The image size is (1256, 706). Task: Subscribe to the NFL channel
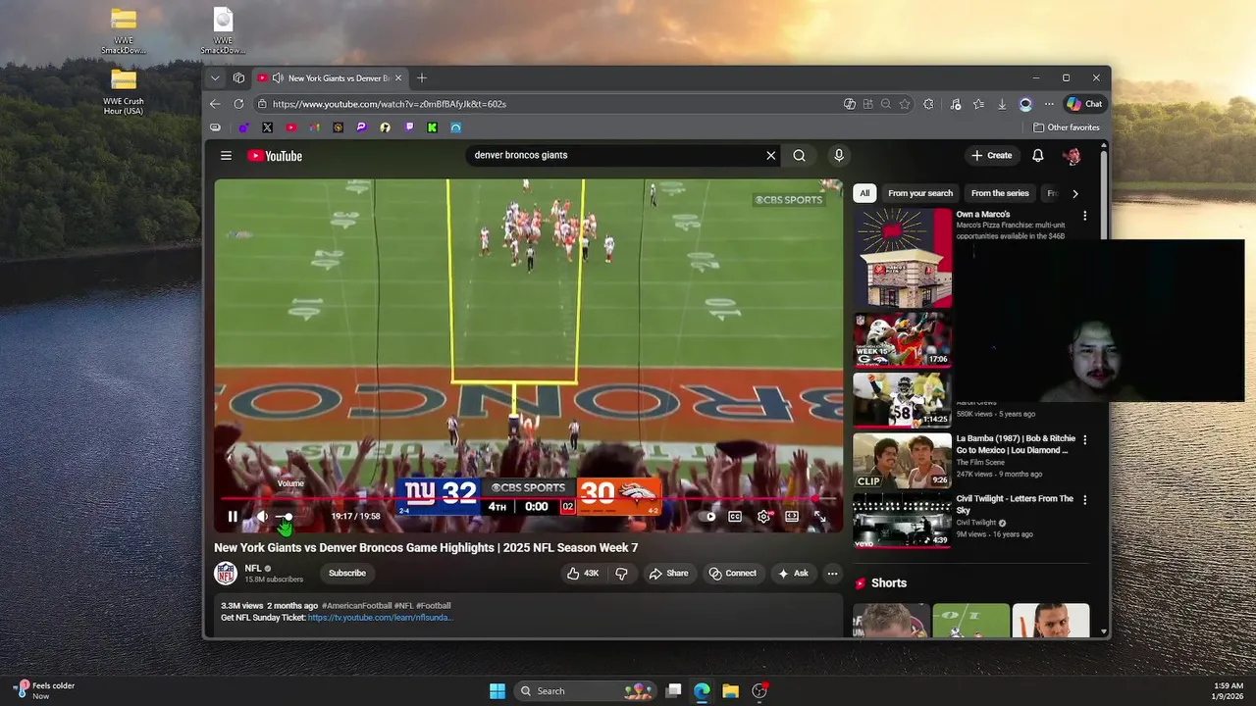346,574
